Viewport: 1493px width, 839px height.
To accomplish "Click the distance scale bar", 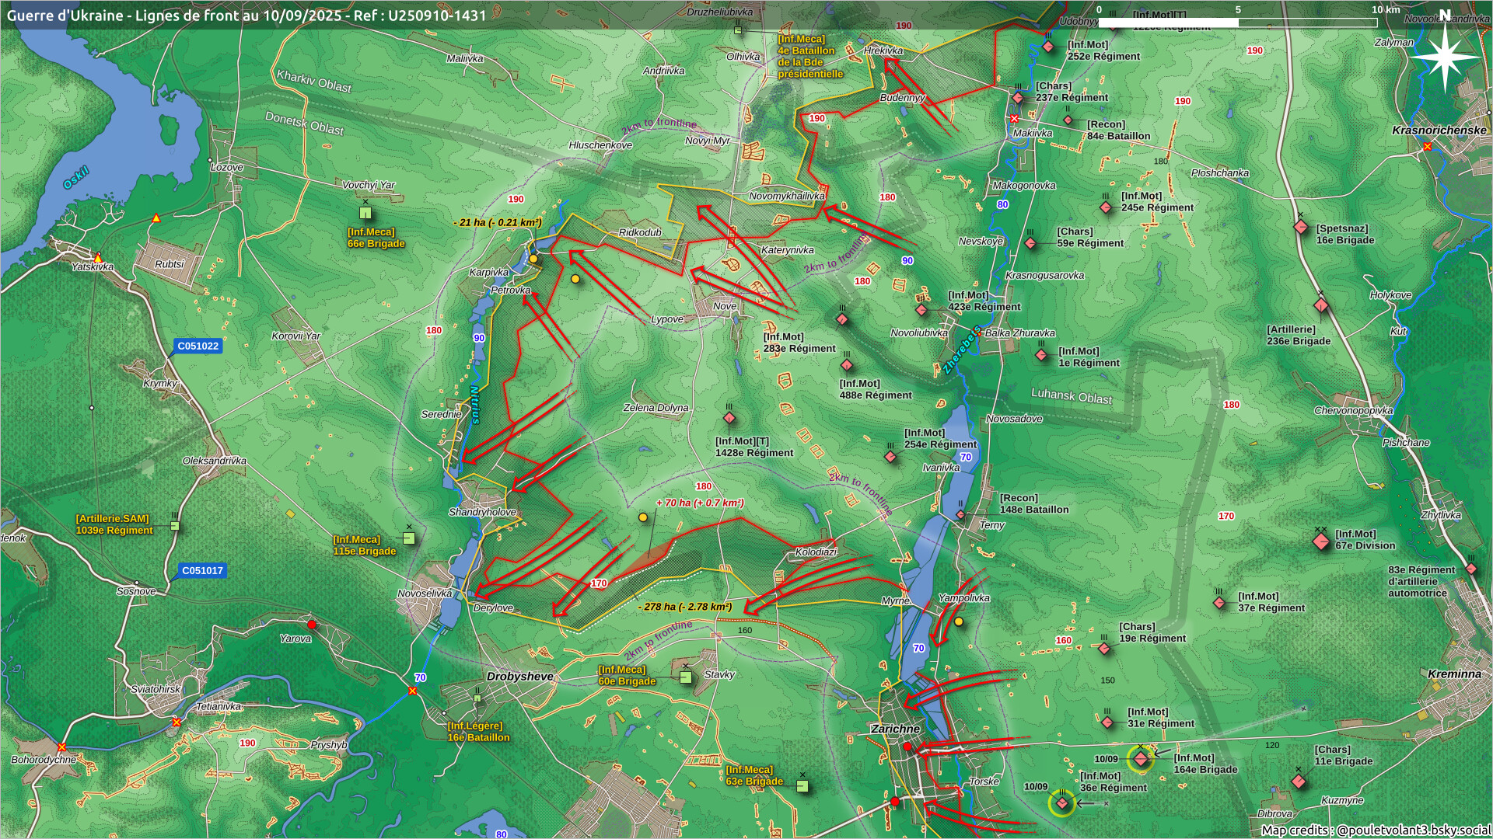I will 1236,23.
